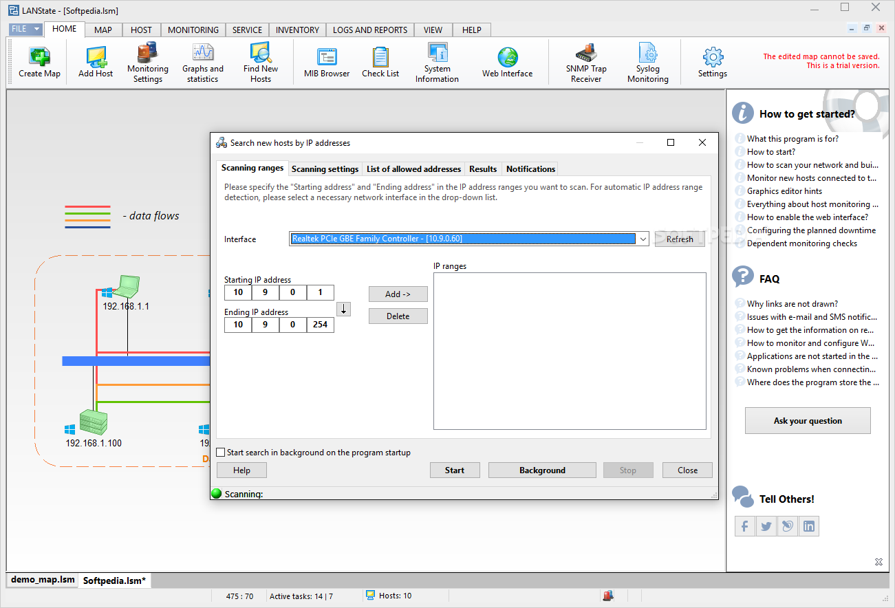The width and height of the screenshot is (895, 608).
Task: Open Syslog Monitoring
Action: click(647, 52)
